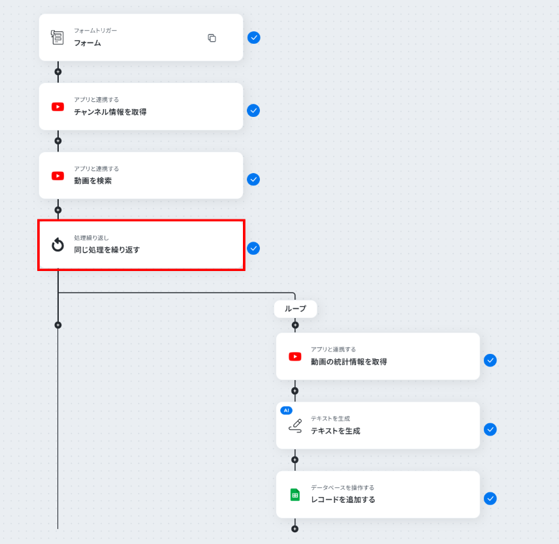Click the plus connector below 動画を検索
This screenshot has height=544, width=559.
pyautogui.click(x=58, y=210)
